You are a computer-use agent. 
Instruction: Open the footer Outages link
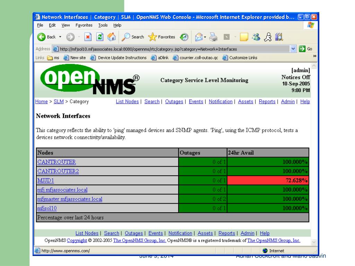pos(134,233)
